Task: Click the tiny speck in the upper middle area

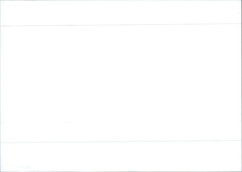Action: click(x=142, y=39)
